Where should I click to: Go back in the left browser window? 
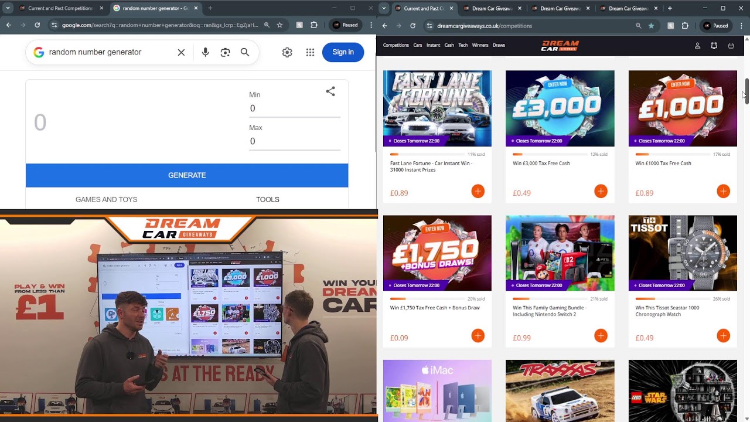(8, 25)
